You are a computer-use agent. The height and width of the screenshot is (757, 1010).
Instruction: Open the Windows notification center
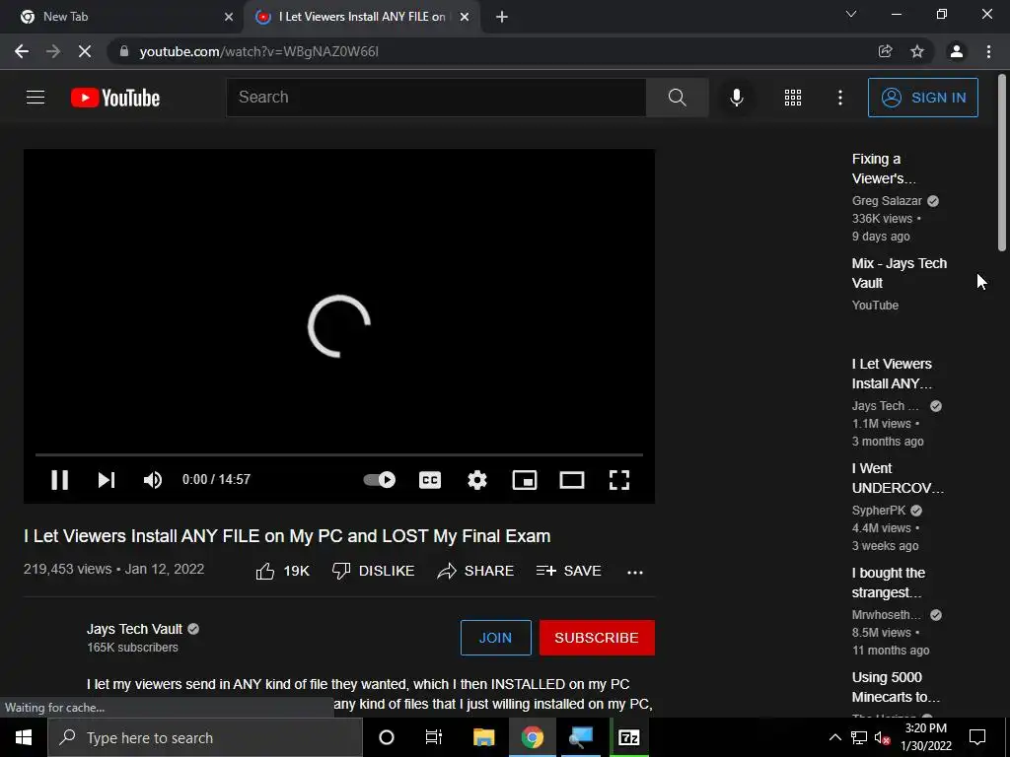click(x=977, y=737)
